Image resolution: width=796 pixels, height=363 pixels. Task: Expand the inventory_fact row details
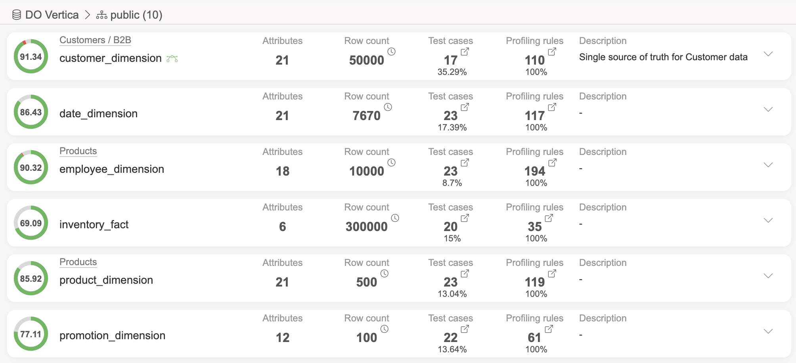[x=768, y=221]
